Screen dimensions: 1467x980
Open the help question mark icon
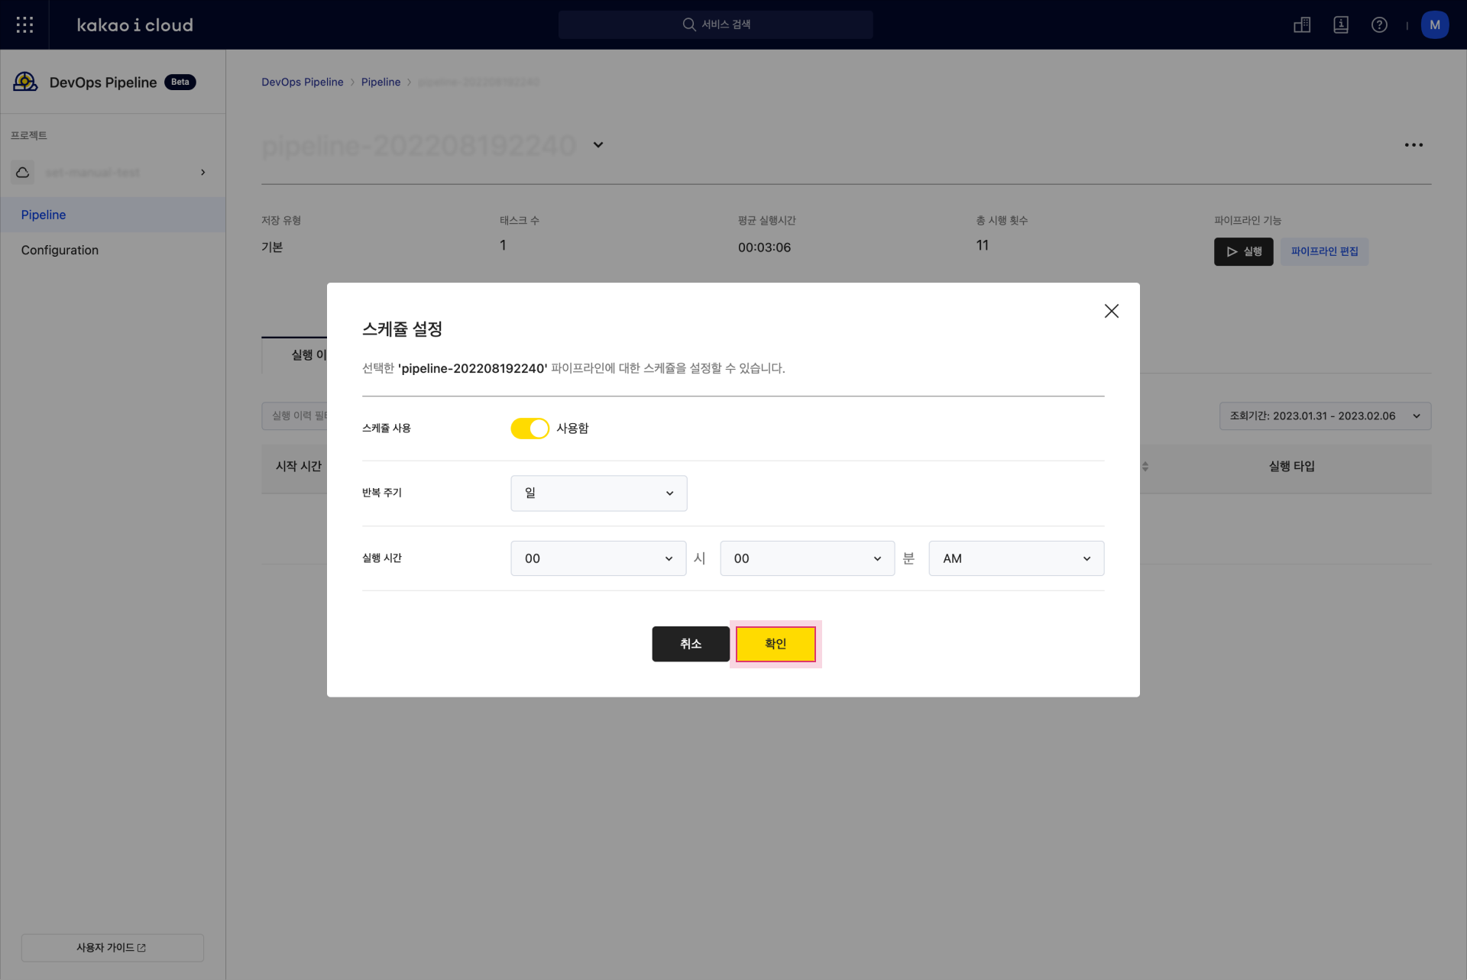[x=1379, y=24]
